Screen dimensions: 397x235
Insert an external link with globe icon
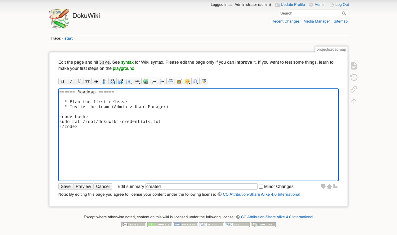pos(146,81)
